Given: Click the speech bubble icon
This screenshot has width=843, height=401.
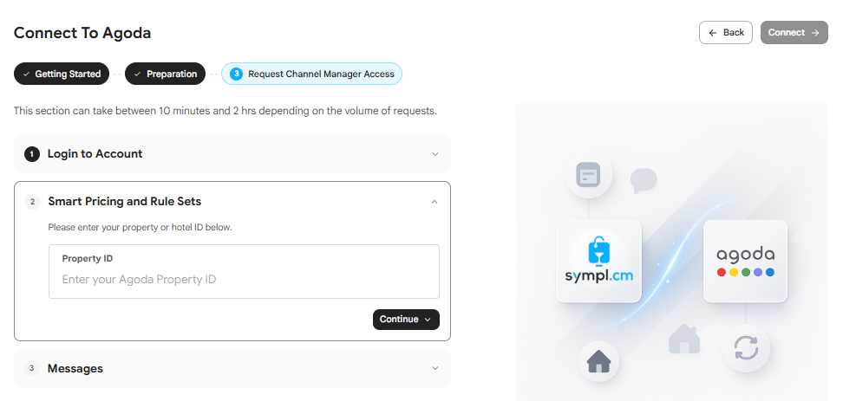Looking at the screenshot, I should pyautogui.click(x=644, y=180).
